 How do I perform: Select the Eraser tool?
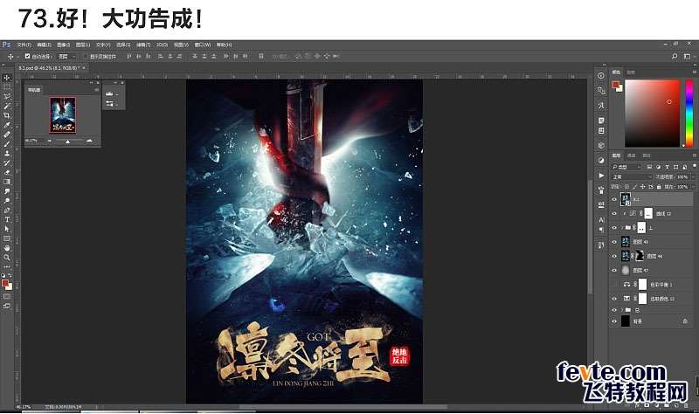coord(7,172)
